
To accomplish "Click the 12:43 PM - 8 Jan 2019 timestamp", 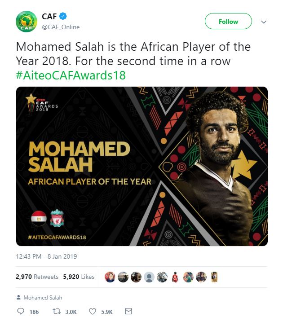I will pos(46,256).
